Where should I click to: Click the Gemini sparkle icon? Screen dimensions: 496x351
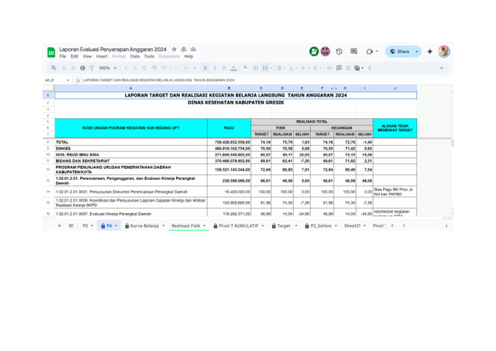[430, 52]
